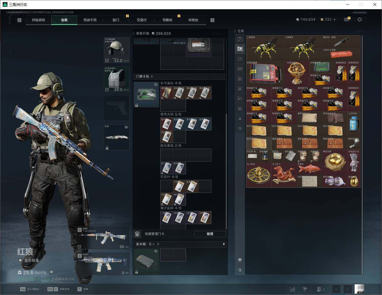382x295 pixels.
Task: Click the Q key hint left of tabs
Action: tap(19, 20)
